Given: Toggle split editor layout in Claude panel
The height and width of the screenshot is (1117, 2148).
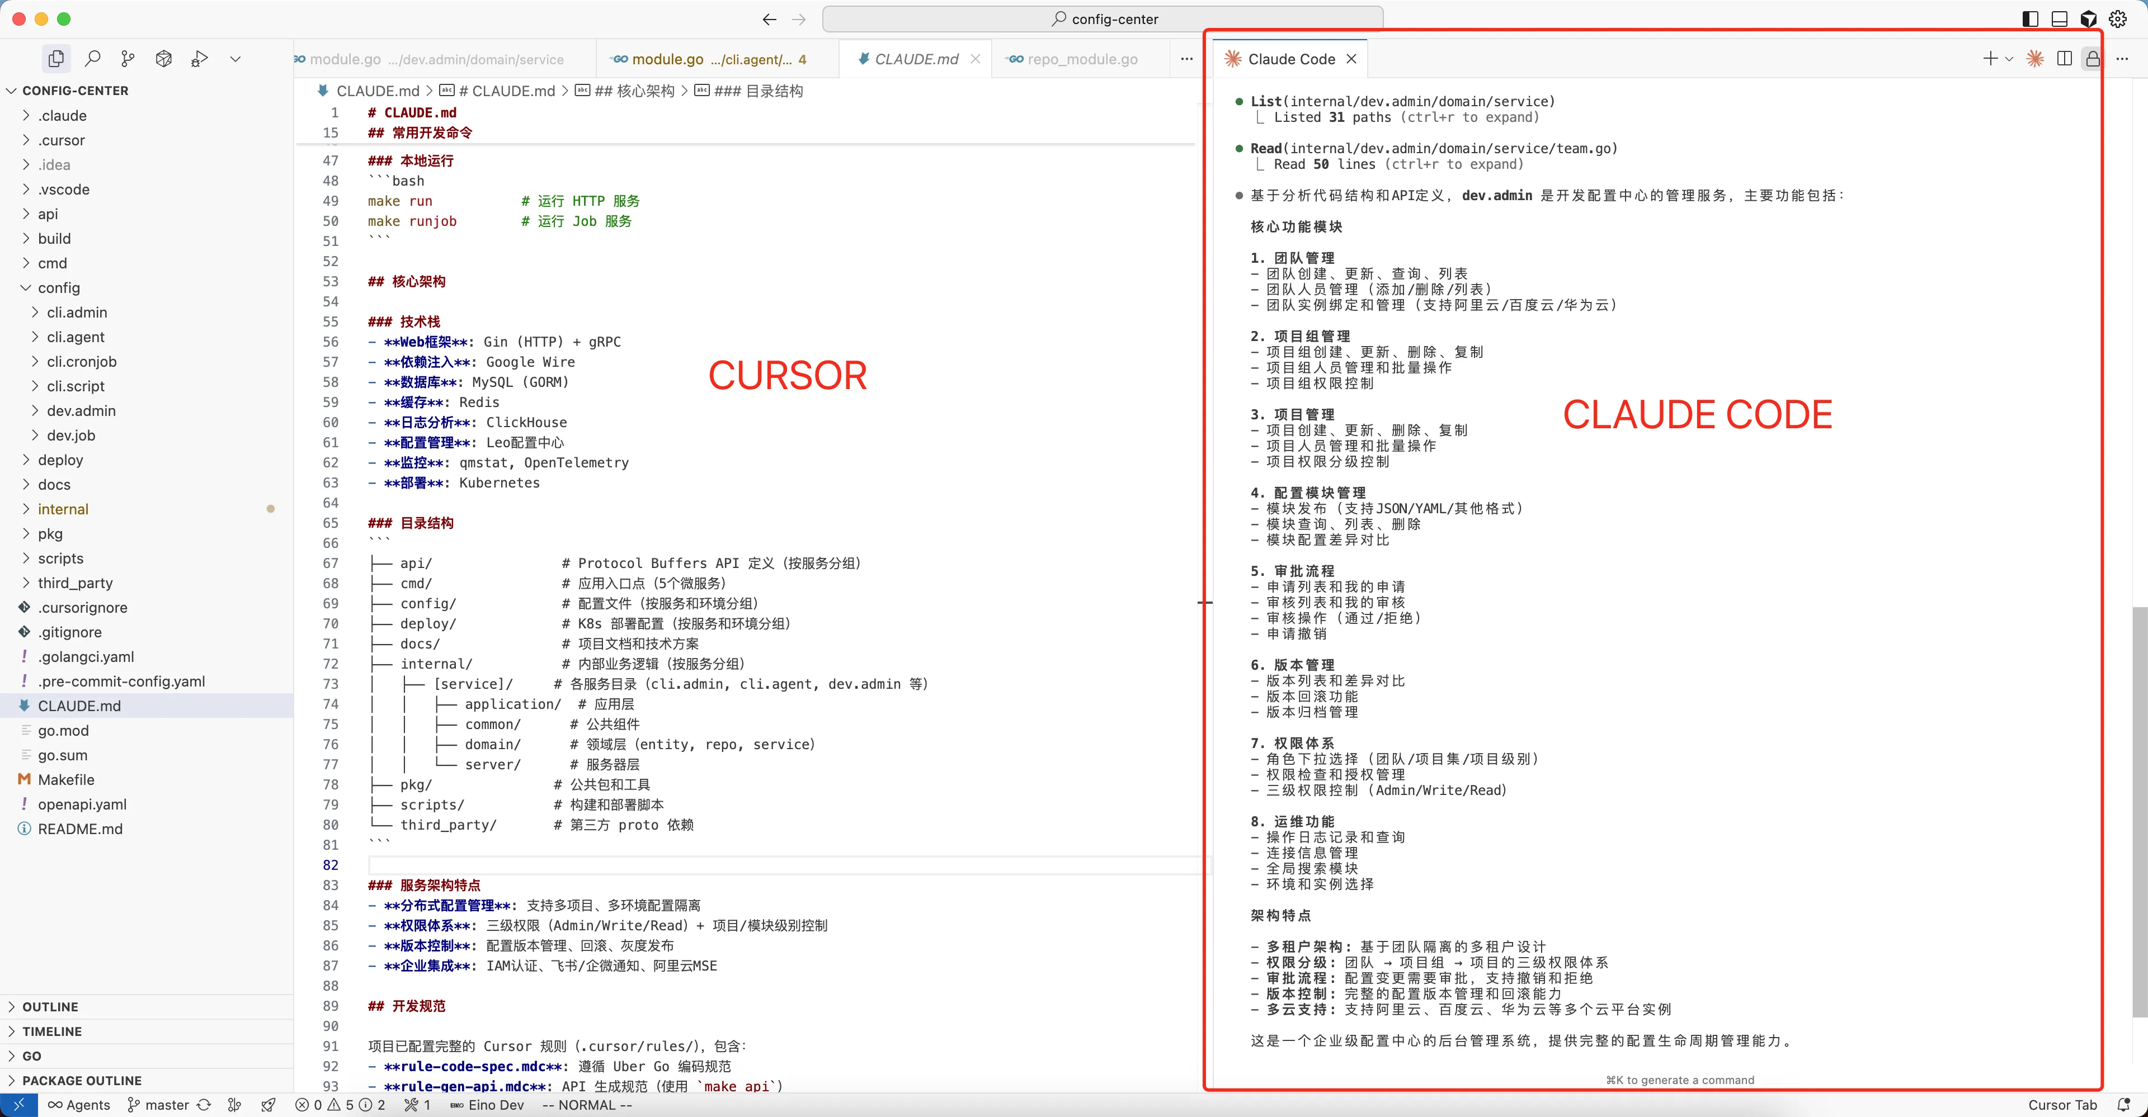Looking at the screenshot, I should click(2065, 58).
